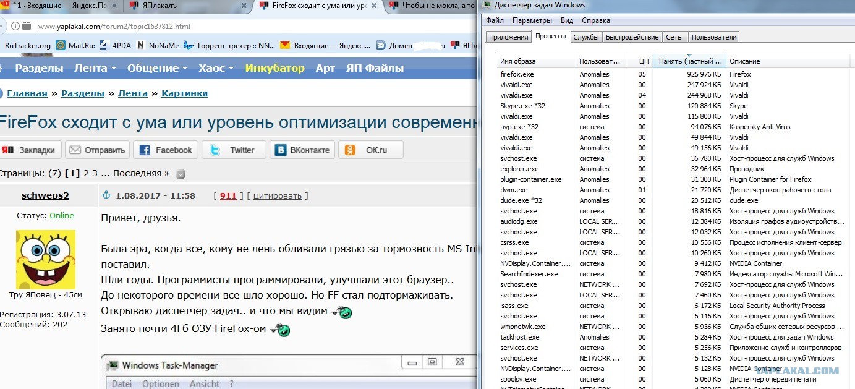Sort processes by Описание column header
855x389 pixels.
tap(789, 61)
